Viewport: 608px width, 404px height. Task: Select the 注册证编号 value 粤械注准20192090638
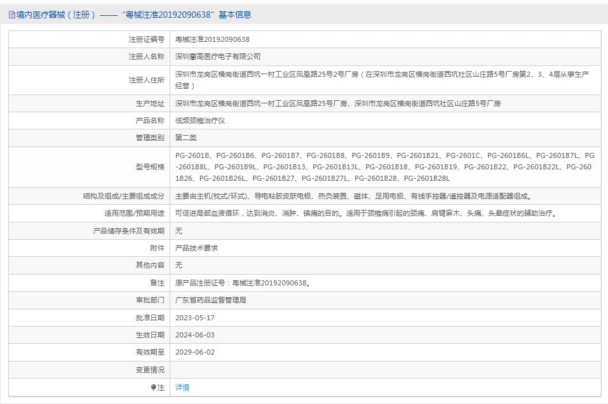[212, 39]
